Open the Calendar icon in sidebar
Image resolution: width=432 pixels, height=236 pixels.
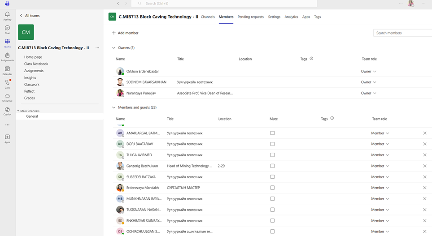pos(7,70)
